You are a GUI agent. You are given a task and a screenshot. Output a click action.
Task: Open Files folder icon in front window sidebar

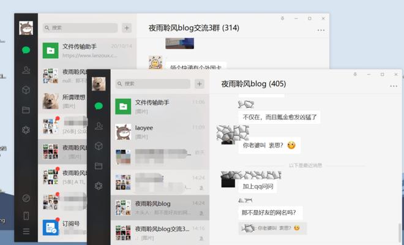coord(99,166)
